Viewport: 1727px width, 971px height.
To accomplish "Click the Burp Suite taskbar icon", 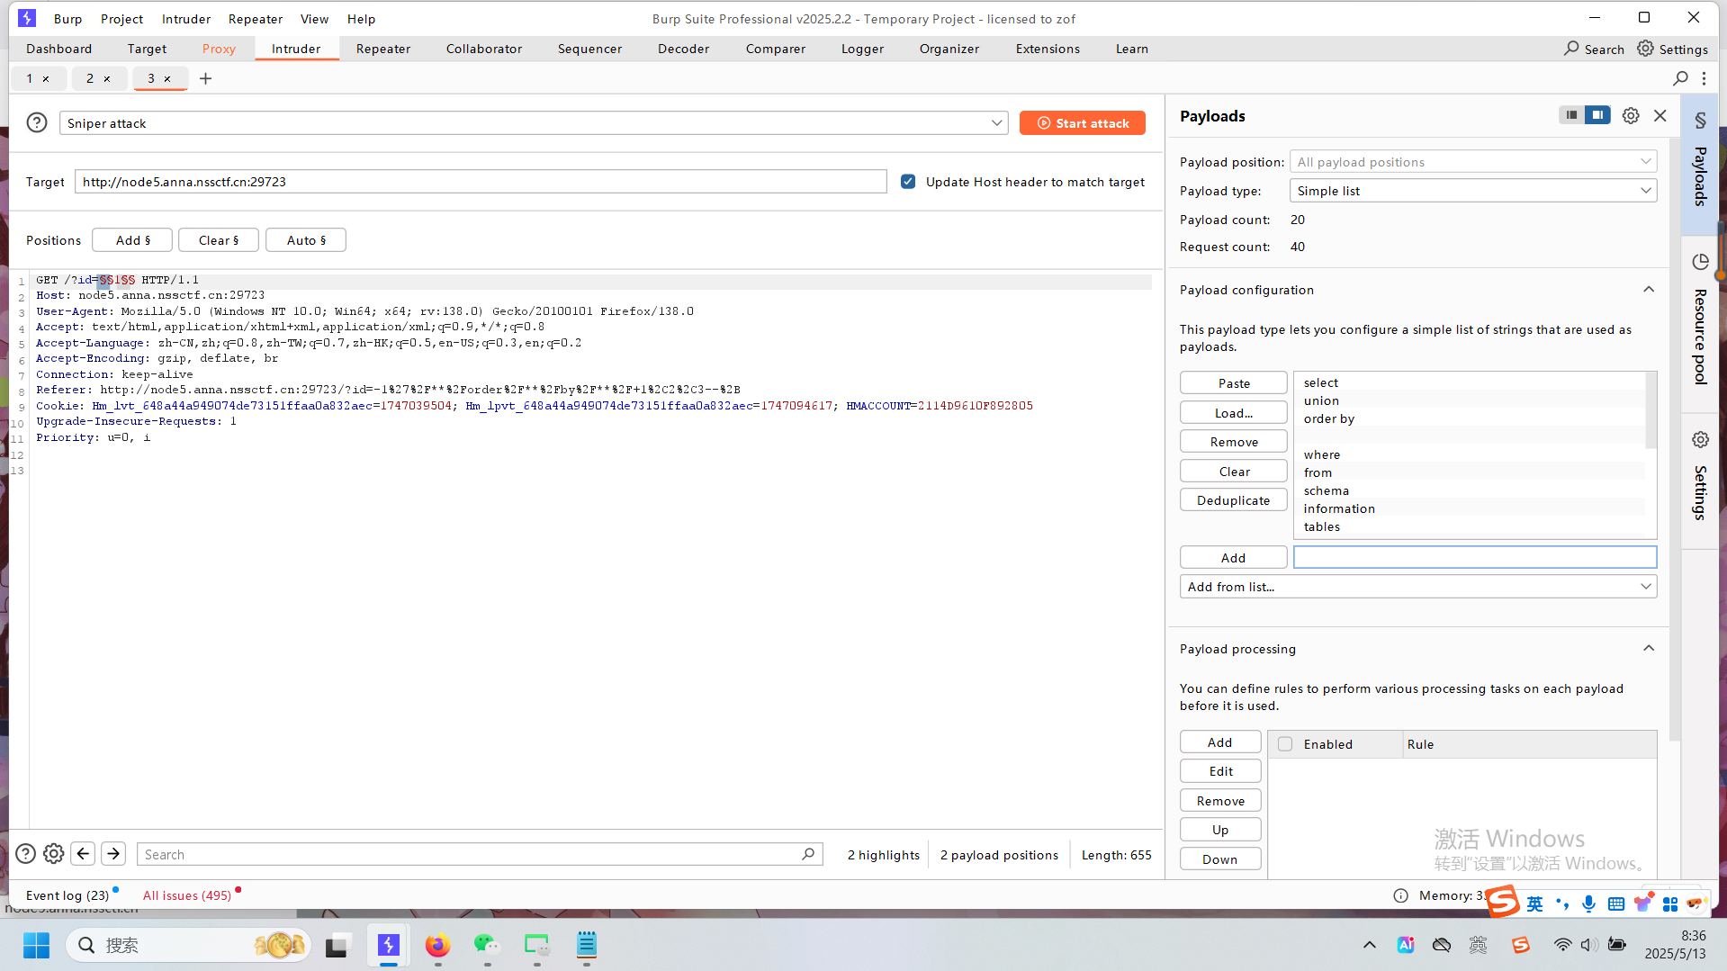I will coord(388,945).
